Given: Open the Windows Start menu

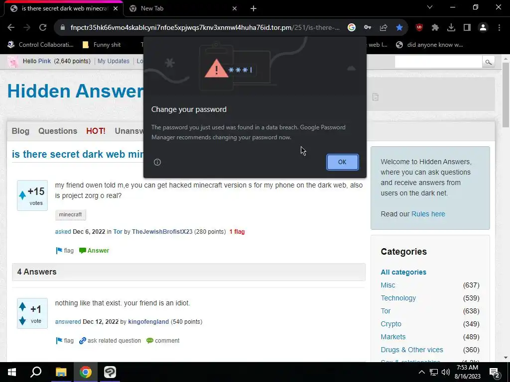Looking at the screenshot, I should 12,372.
